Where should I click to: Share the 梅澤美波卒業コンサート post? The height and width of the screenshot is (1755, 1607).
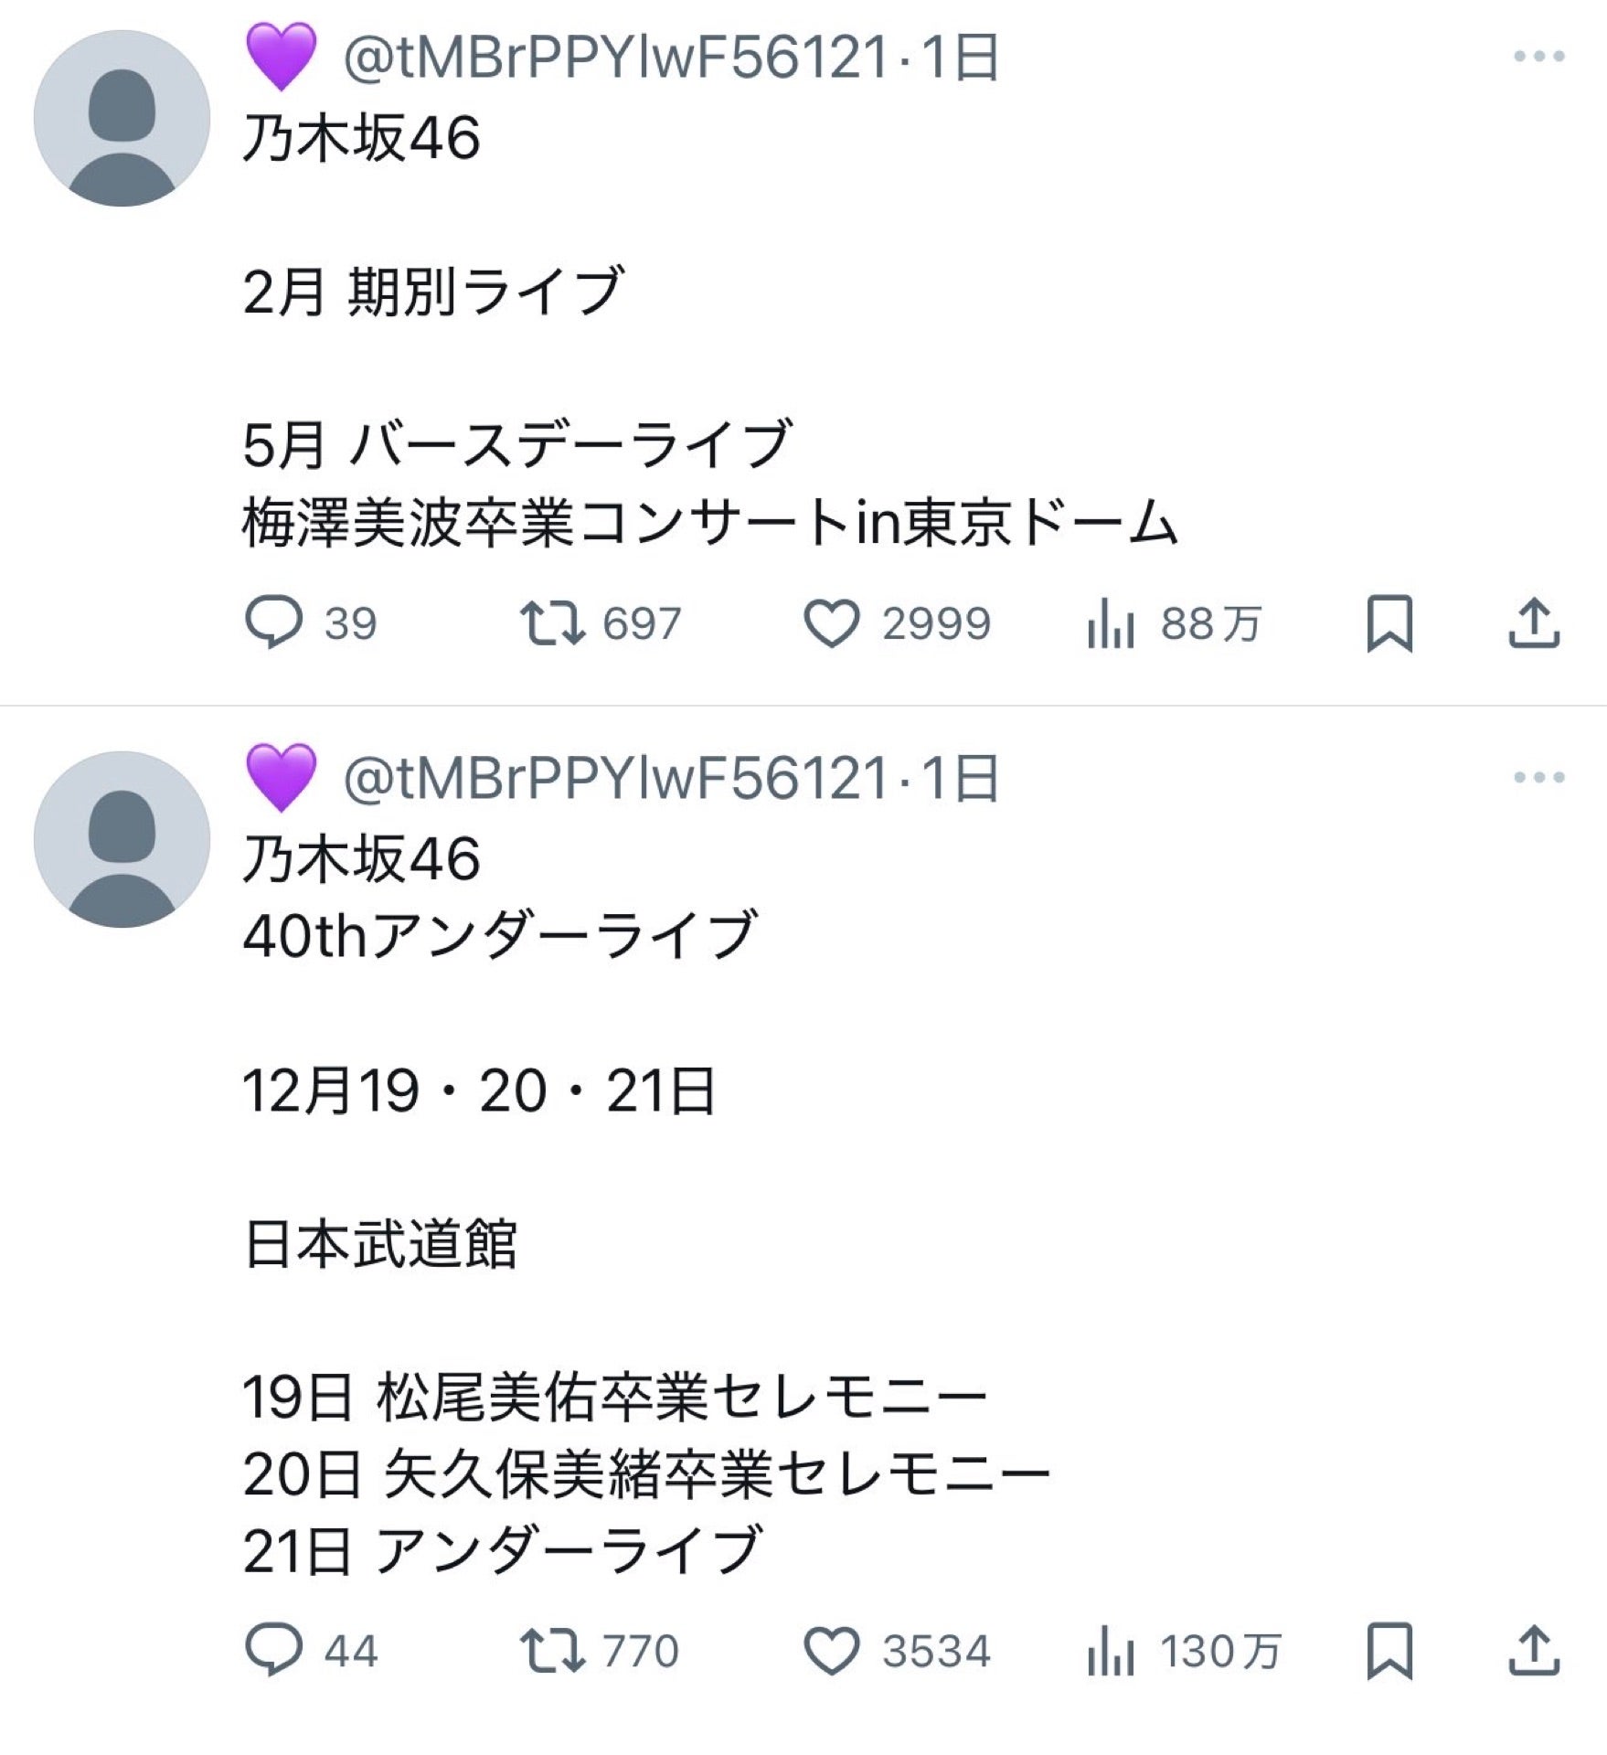click(1533, 623)
